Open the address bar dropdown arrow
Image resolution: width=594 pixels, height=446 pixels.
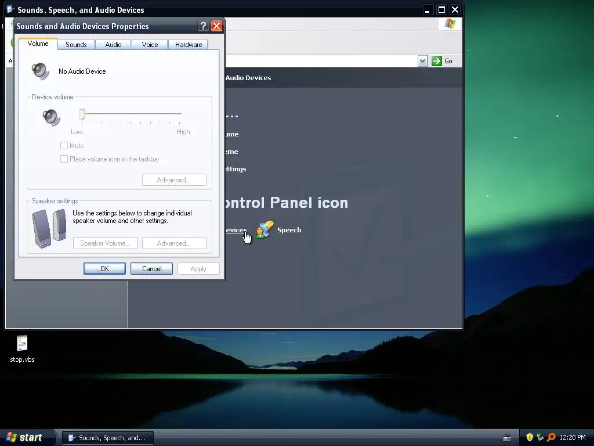(x=422, y=60)
